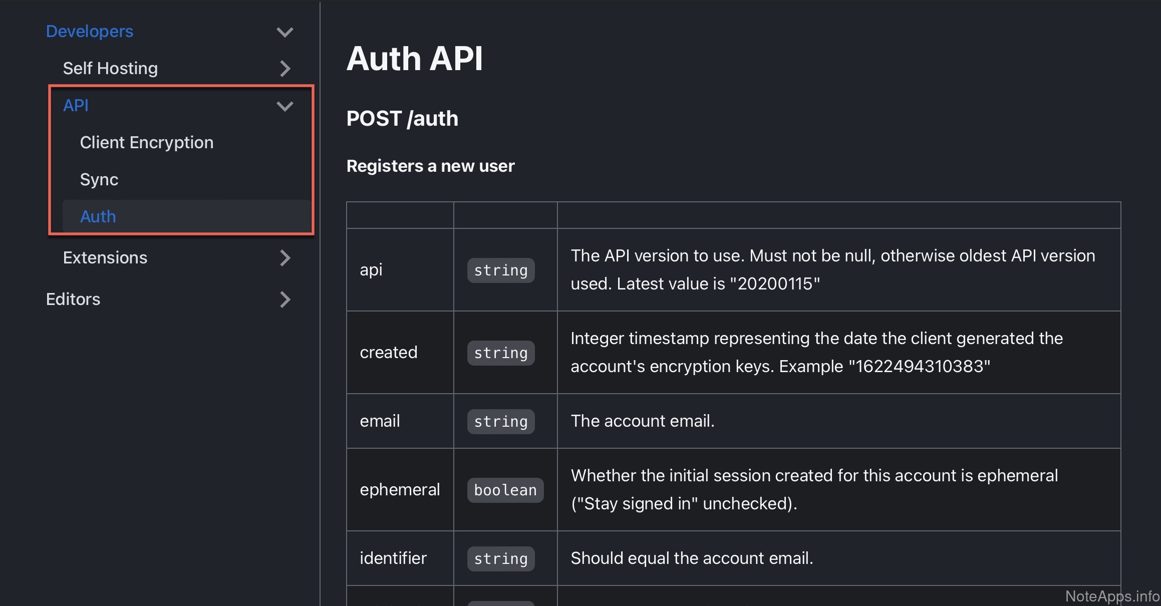Image resolution: width=1161 pixels, height=606 pixels.
Task: Click the identifier parameter name cell
Action: [393, 558]
